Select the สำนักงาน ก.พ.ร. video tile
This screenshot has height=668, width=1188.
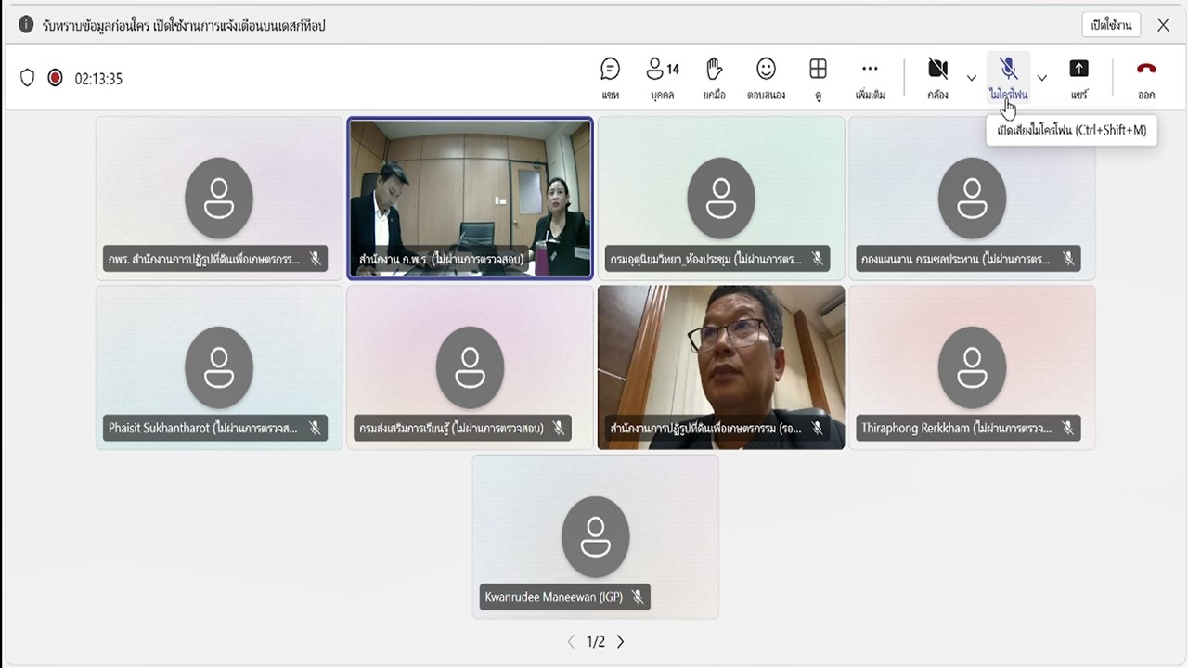coord(470,197)
